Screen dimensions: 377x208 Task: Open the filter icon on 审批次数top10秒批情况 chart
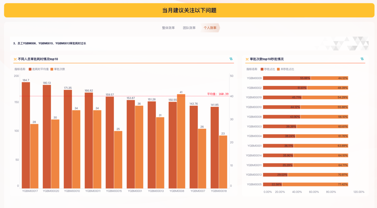(362, 59)
